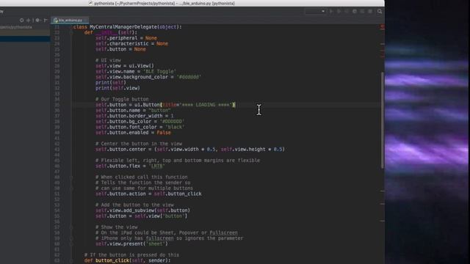Click the underlined word 'Fullscreen' in the comment
470x264 pixels.
click(223, 233)
